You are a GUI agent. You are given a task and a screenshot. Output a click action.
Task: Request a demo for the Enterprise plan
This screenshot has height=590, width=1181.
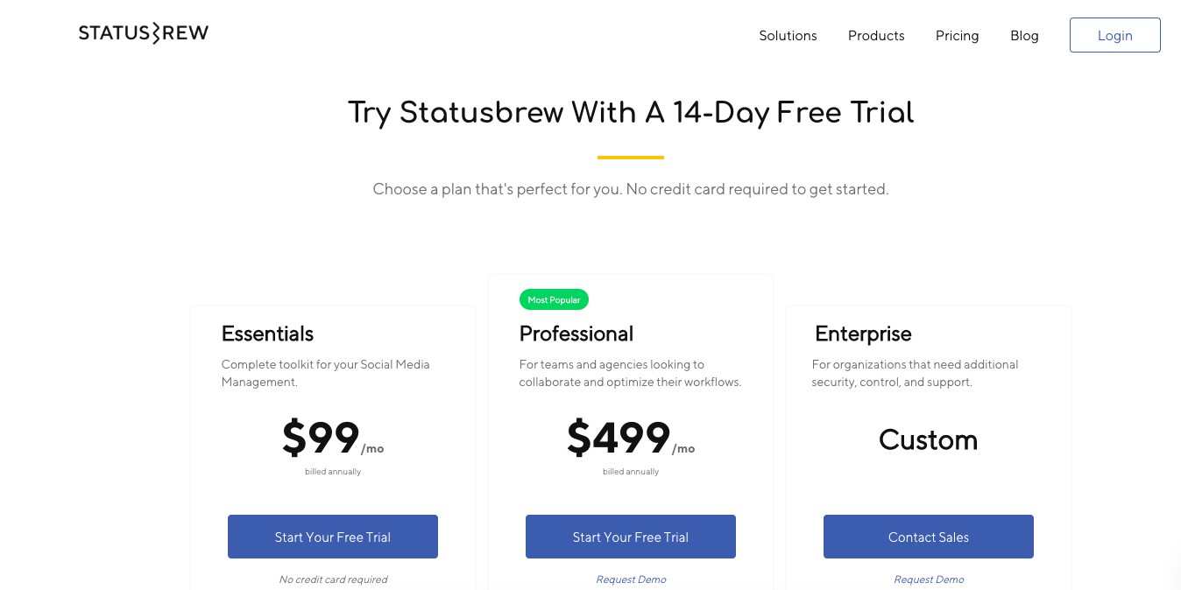point(928,579)
